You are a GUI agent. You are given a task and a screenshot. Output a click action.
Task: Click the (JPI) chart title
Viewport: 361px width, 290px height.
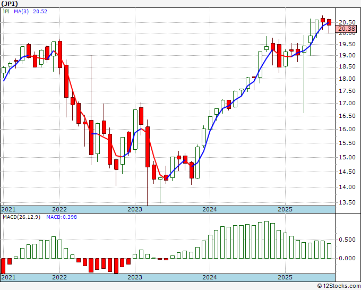[10, 4]
